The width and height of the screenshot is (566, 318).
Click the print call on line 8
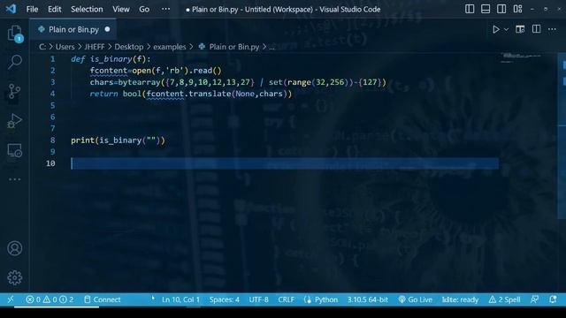point(82,140)
